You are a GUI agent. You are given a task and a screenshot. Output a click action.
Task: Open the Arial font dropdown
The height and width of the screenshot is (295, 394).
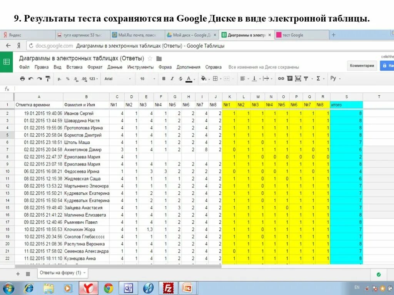click(x=118, y=79)
